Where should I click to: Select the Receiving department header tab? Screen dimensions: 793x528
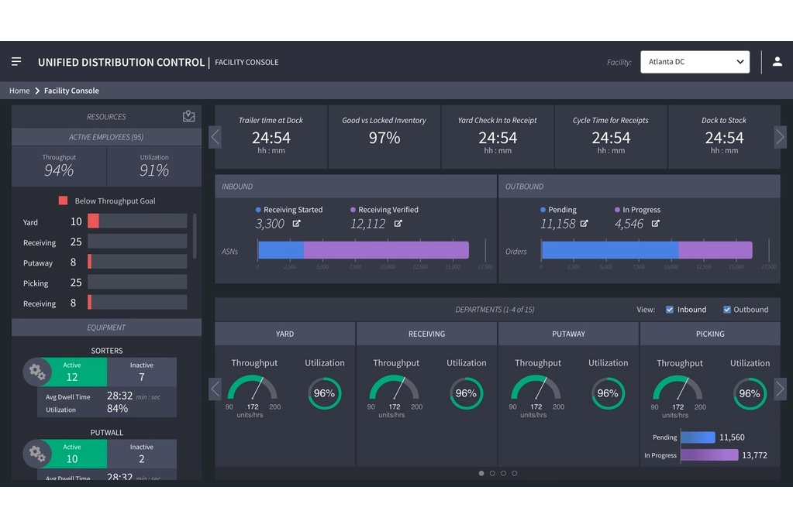click(x=426, y=334)
